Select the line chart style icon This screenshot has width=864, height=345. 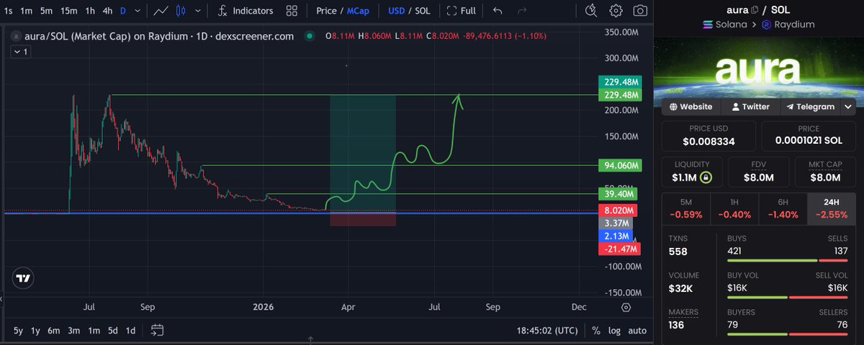click(161, 11)
